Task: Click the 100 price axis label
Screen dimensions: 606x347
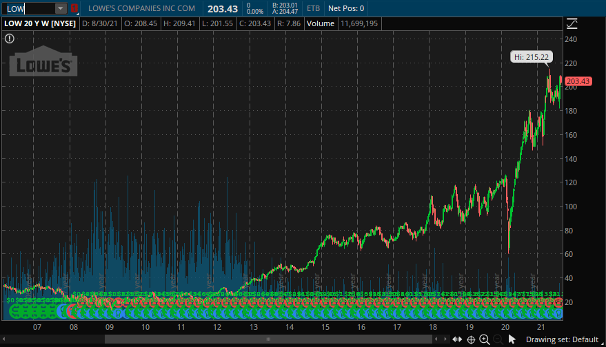Action: [x=570, y=207]
